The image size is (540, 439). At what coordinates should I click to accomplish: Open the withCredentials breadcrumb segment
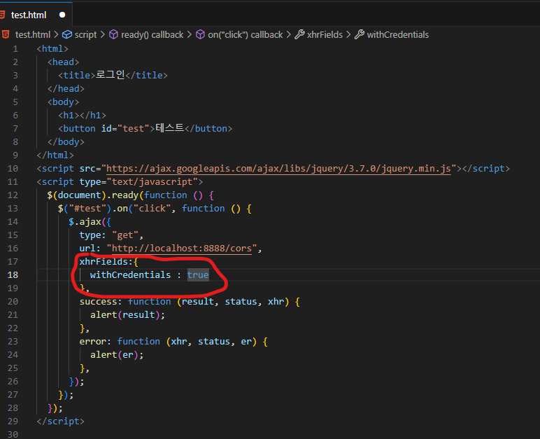(x=398, y=34)
